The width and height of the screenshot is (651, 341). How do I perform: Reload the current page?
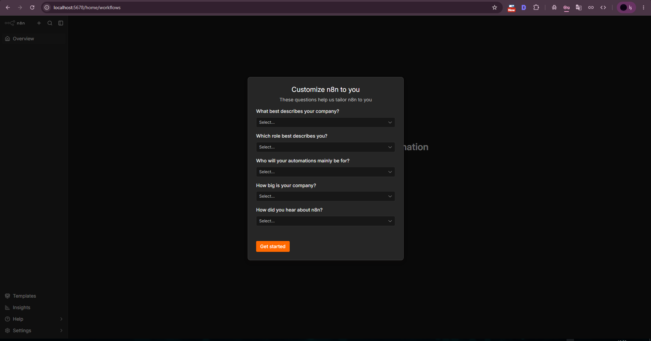32,7
